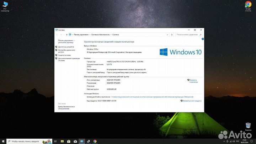The width and height of the screenshot is (256, 144).
Task: Expand the address bar history dropdown
Action: coord(167,34)
